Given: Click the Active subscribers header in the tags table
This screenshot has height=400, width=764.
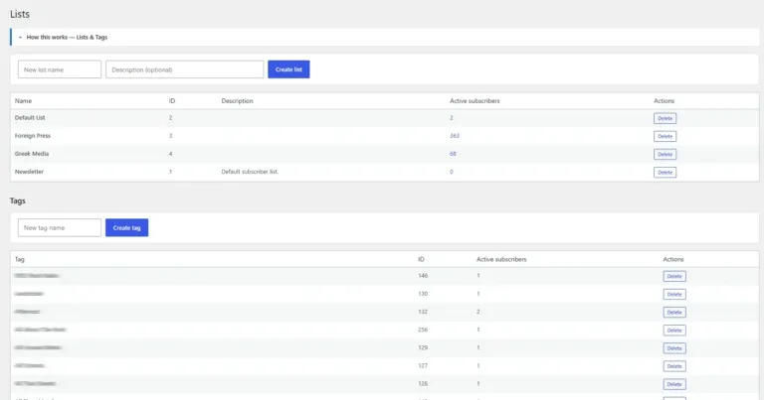Looking at the screenshot, I should (x=501, y=259).
